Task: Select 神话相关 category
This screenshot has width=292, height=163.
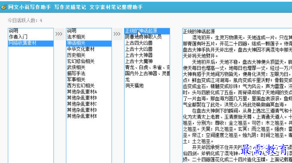Action: (x=89, y=43)
